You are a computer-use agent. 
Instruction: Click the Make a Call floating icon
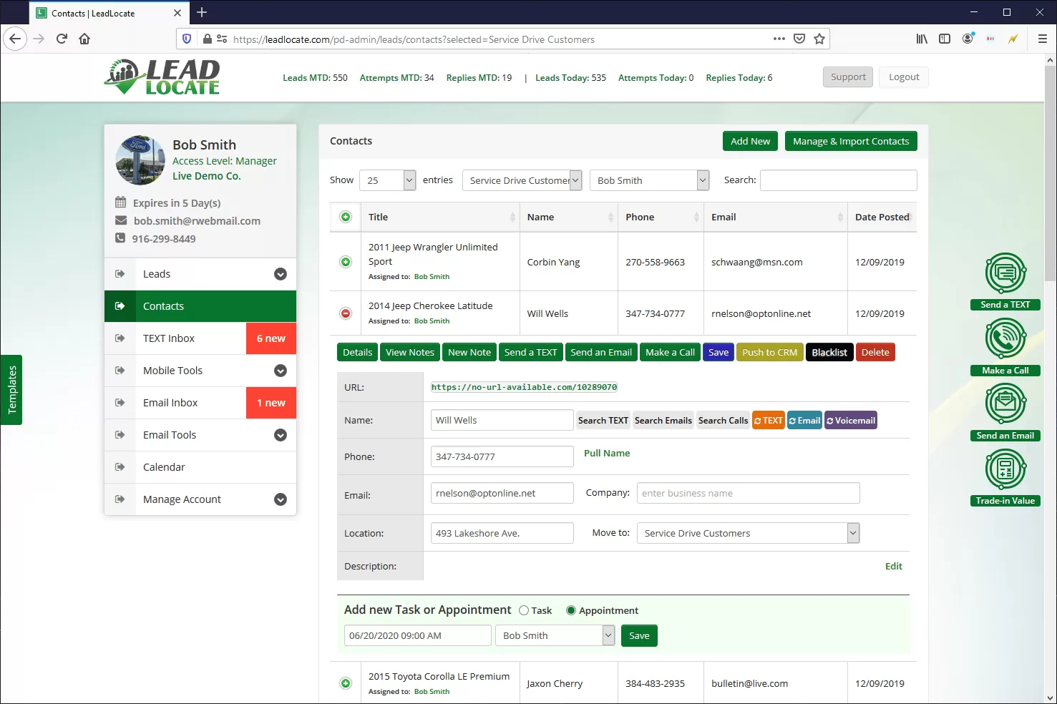pyautogui.click(x=1005, y=339)
